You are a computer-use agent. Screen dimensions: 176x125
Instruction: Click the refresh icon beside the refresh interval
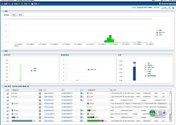click(173, 8)
